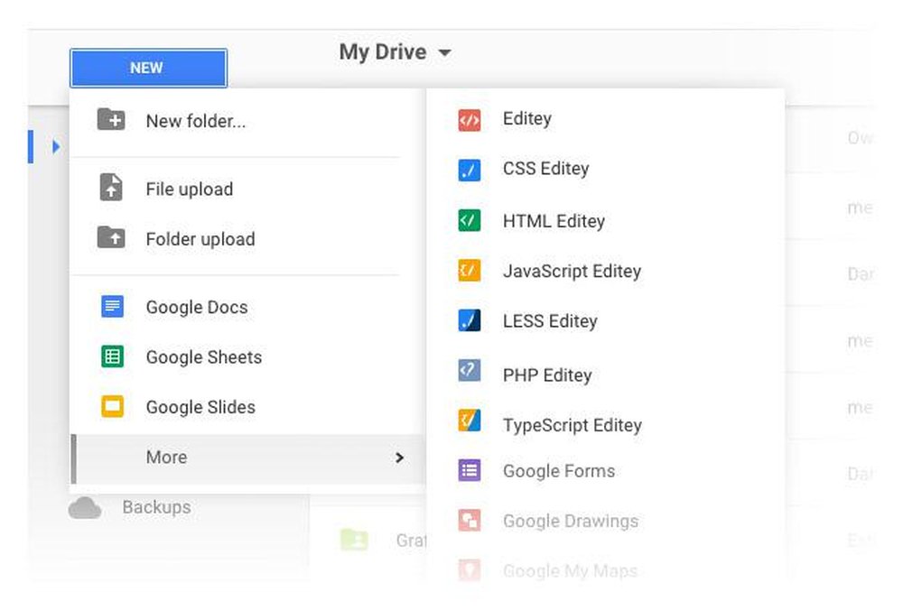Click the orange JavaScript Editey icon

pos(470,270)
